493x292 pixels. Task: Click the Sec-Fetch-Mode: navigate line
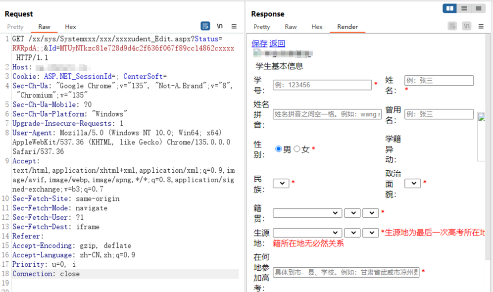[60, 208]
